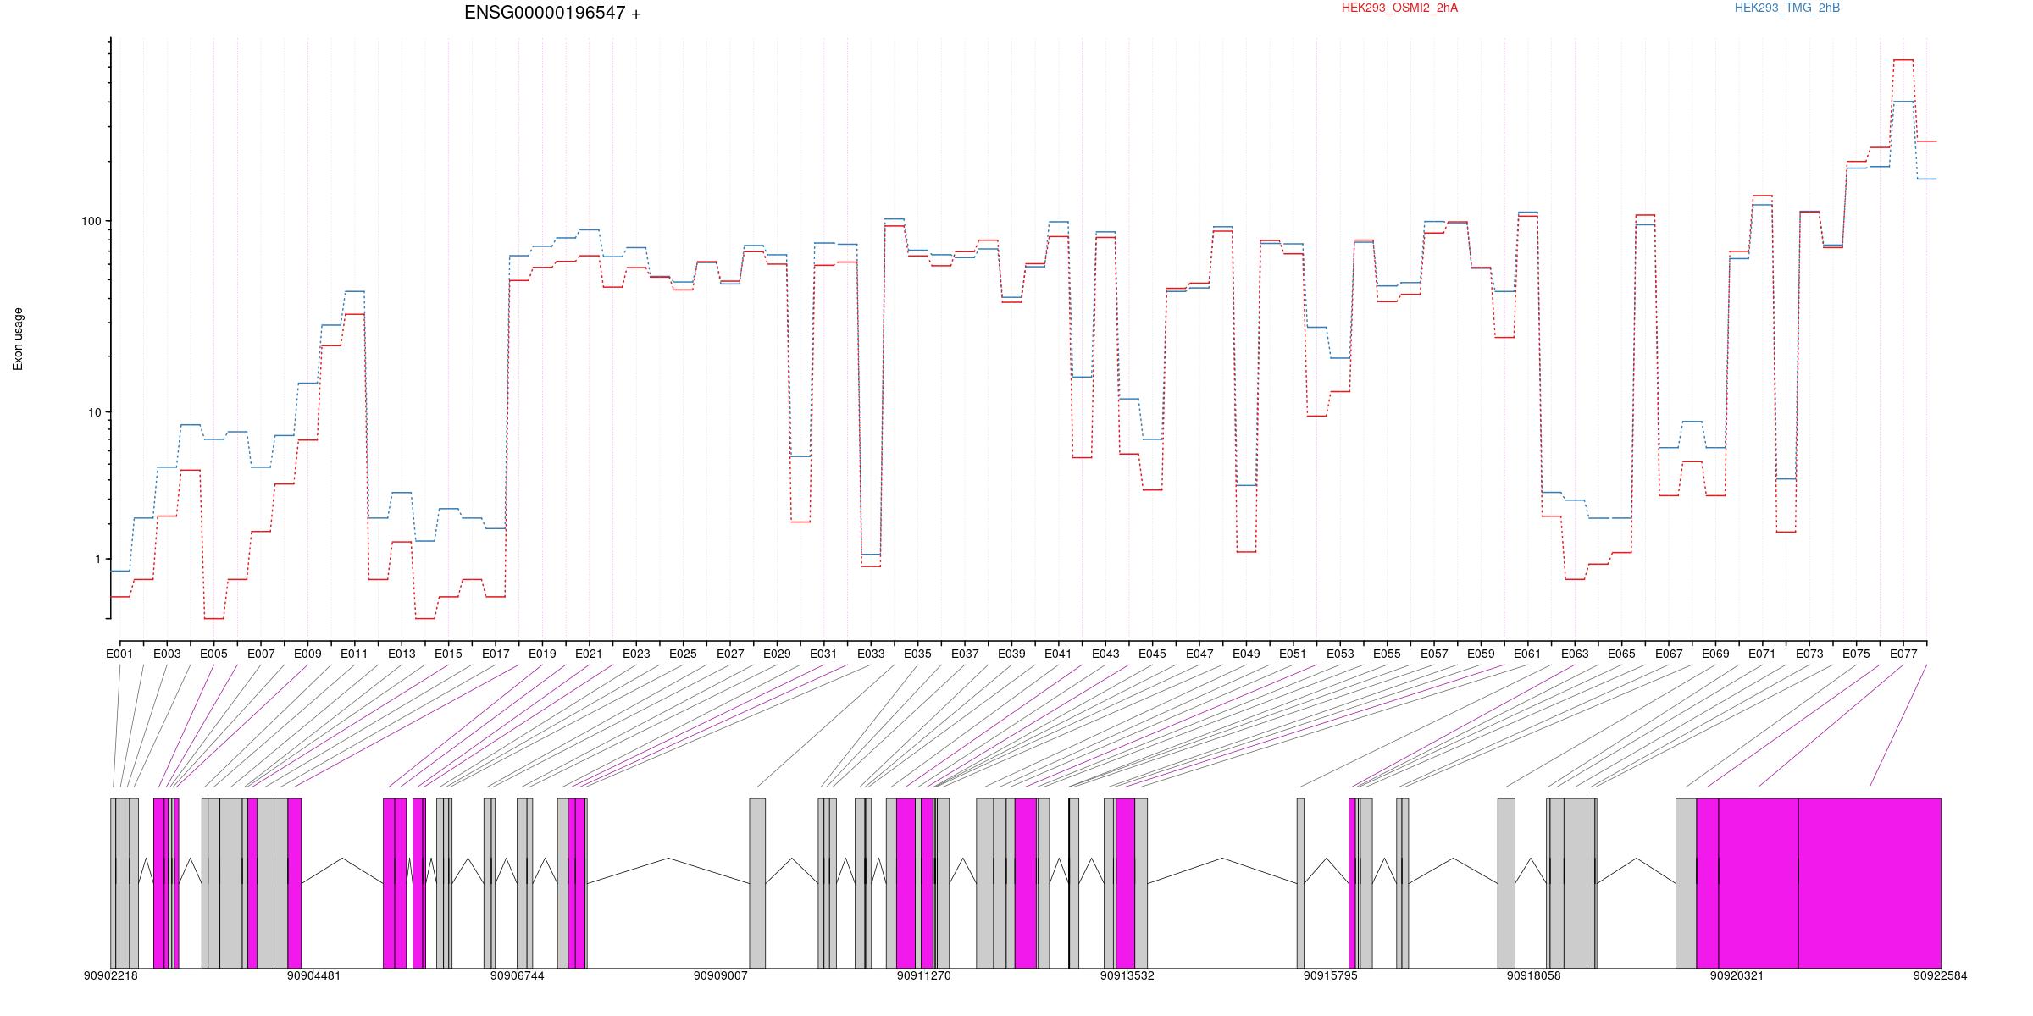
Task: Click exon label E045
Action: tap(1152, 654)
